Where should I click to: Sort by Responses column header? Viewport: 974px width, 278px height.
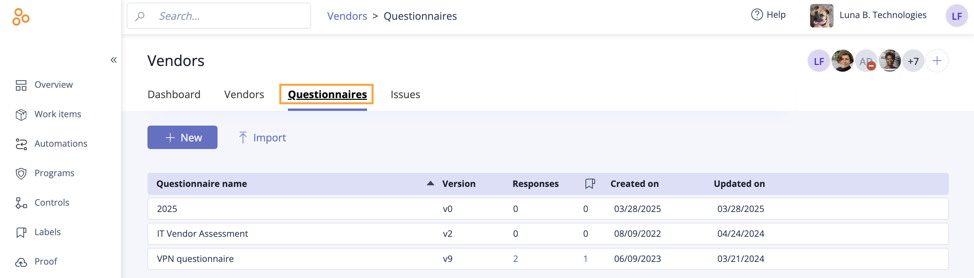tap(535, 184)
